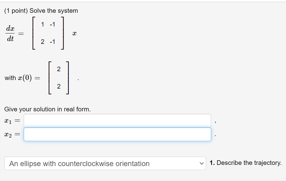Click the matrix entry showing -1 bottom row

52,42
